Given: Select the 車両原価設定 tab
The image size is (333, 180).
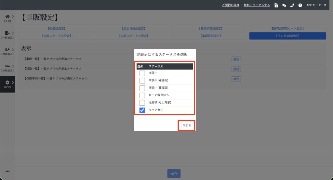Looking at the screenshot, I should pyautogui.click(x=210, y=36).
